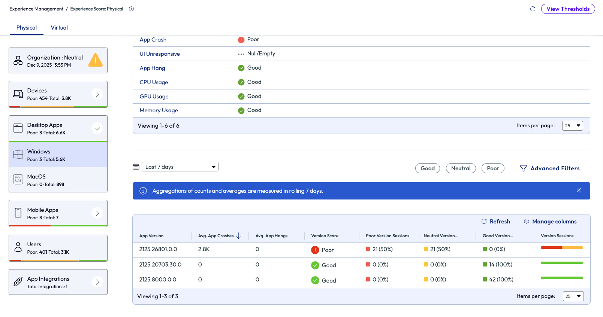The height and width of the screenshot is (317, 603).
Task: Collapse the Desktop Apps section chevron
Action: 97,128
